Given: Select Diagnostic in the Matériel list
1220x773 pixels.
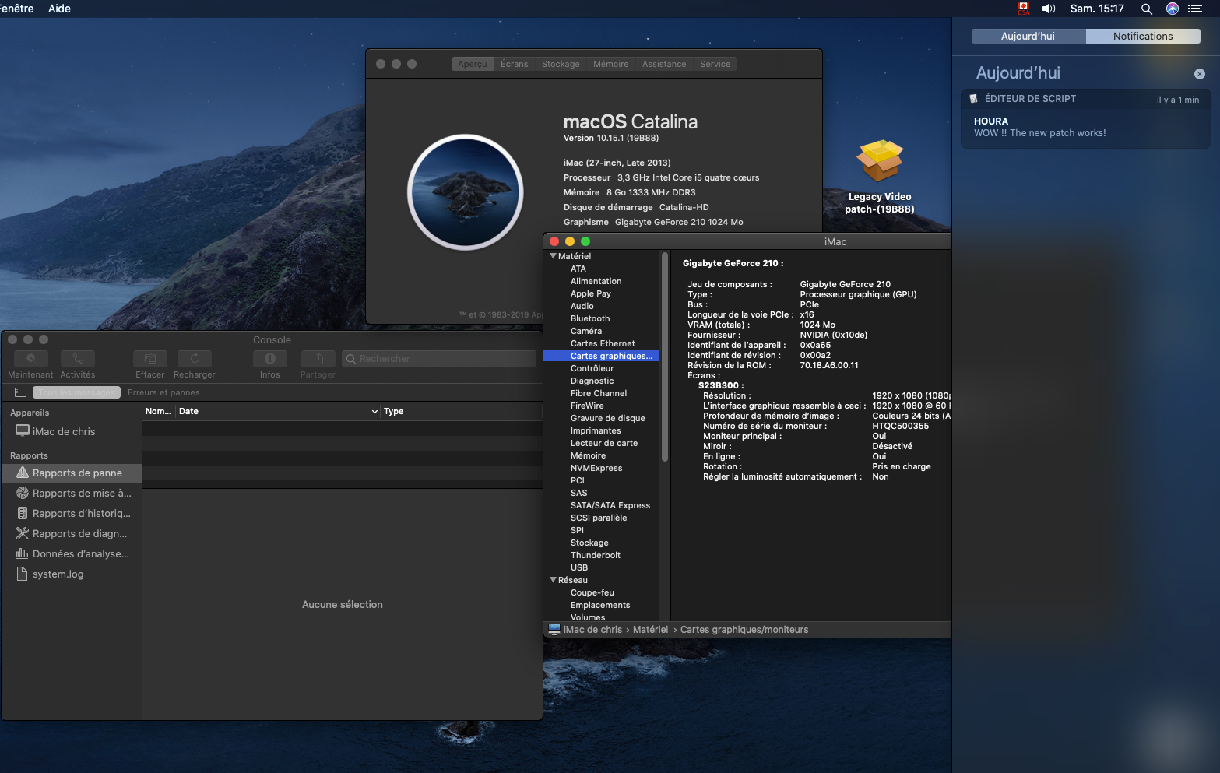Looking at the screenshot, I should (x=592, y=381).
